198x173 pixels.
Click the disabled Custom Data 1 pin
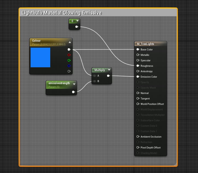click(138, 131)
